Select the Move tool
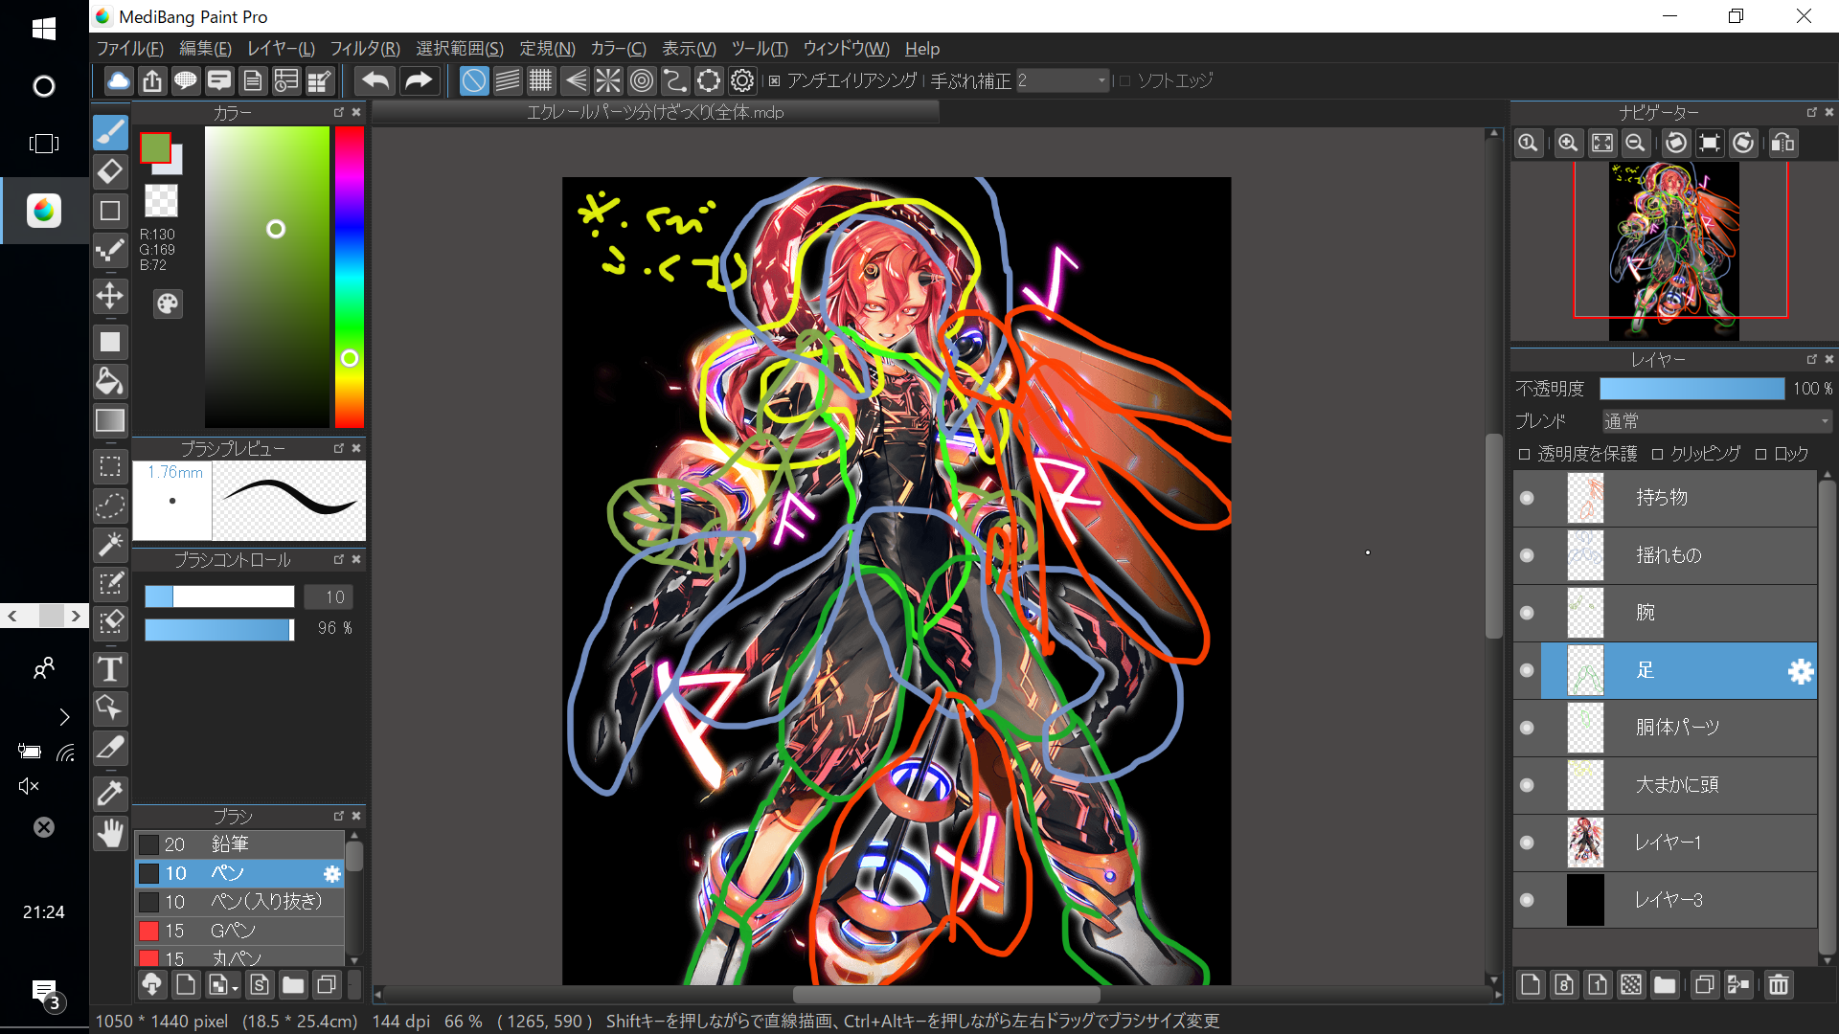The height and width of the screenshot is (1034, 1839). point(110,296)
